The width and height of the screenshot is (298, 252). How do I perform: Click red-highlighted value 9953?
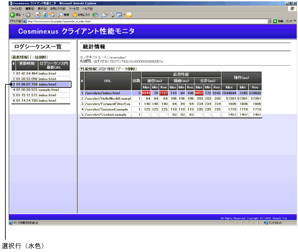point(199,93)
